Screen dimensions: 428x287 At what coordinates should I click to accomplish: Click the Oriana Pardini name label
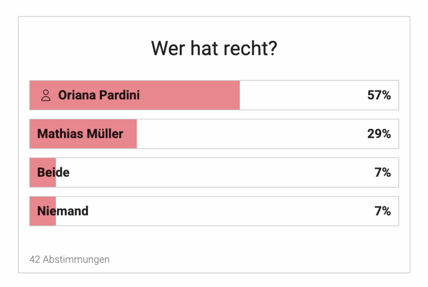[x=99, y=95]
